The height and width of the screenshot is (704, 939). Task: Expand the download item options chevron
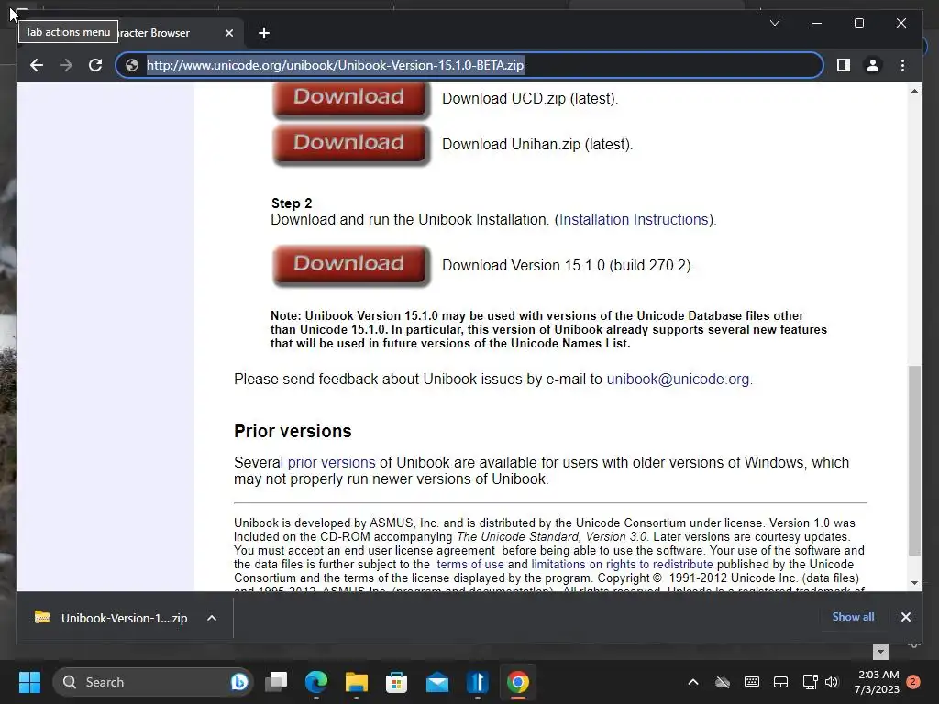[212, 618]
